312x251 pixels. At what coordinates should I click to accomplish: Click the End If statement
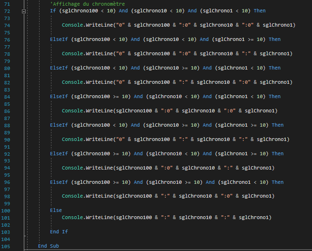pos(59,232)
